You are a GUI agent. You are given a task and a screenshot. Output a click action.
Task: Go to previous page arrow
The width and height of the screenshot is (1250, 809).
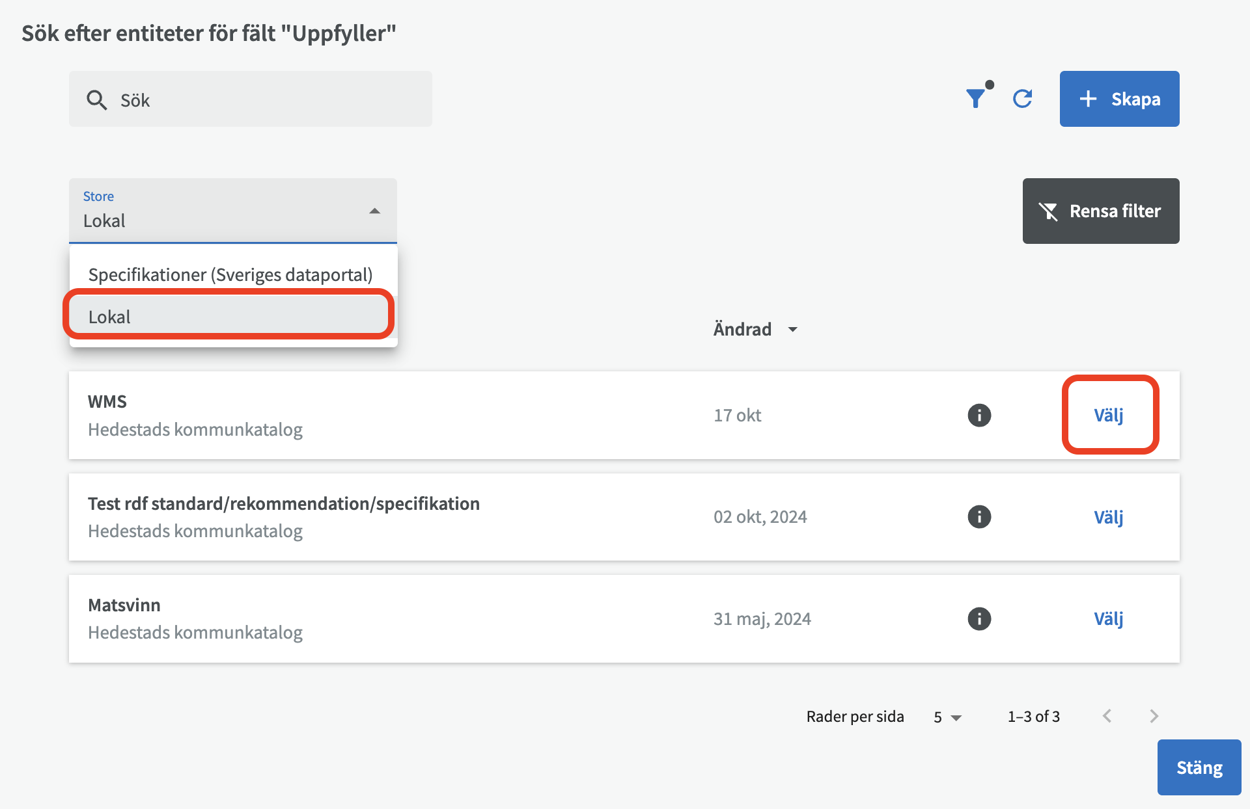[1107, 716]
